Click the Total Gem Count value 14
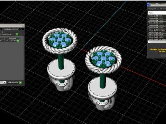The height and width of the screenshot is (124, 166). click(x=21, y=29)
